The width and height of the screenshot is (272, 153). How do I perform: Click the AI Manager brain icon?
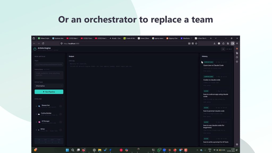(39, 122)
